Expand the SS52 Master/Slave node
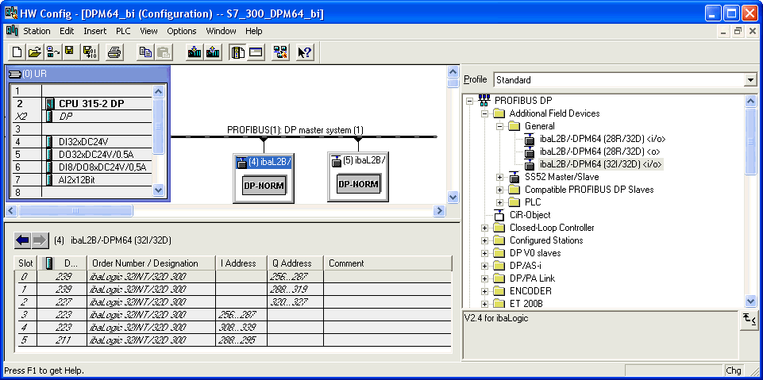This screenshot has height=380, width=763. tap(499, 177)
